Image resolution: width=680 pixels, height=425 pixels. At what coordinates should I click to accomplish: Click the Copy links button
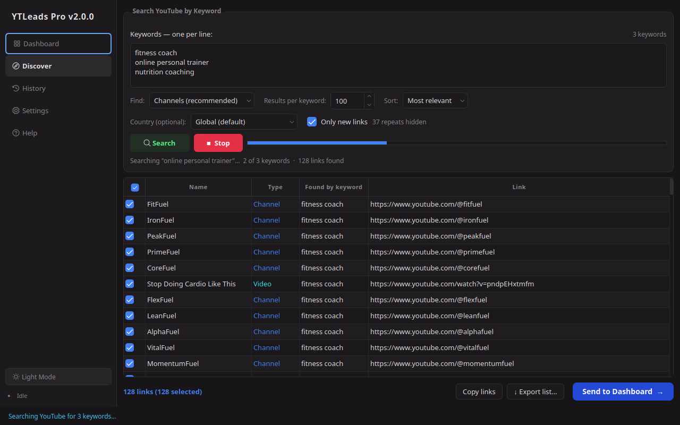[479, 392]
